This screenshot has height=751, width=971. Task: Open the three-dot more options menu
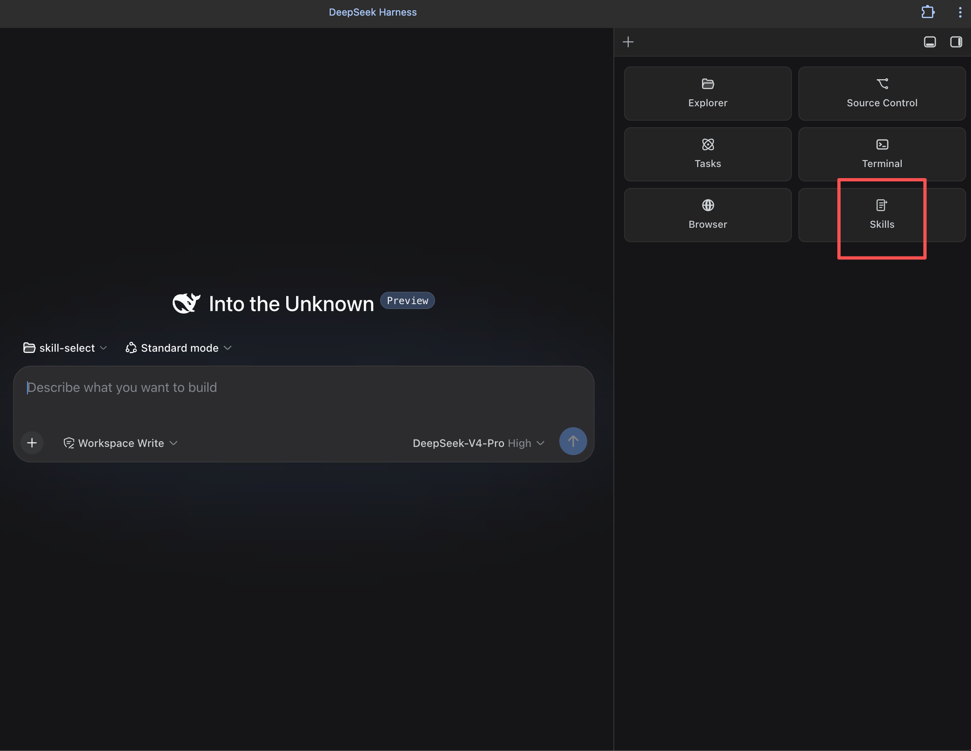click(960, 12)
